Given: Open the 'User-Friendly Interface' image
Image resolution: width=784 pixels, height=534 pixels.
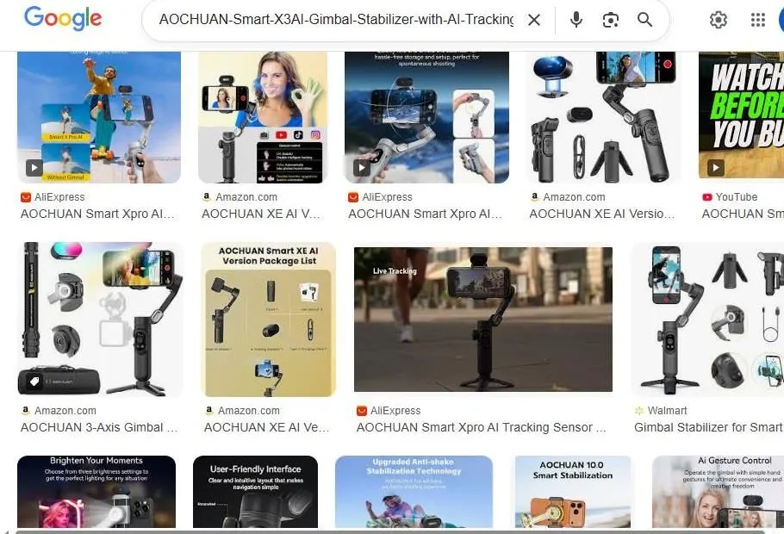Looking at the screenshot, I should pos(256,492).
